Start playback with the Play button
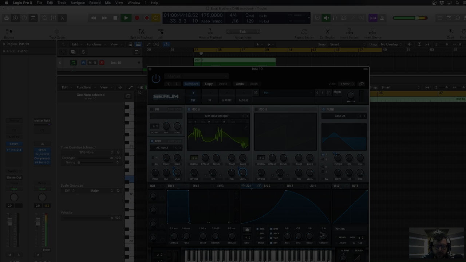The image size is (466, 262). pyautogui.click(x=126, y=18)
